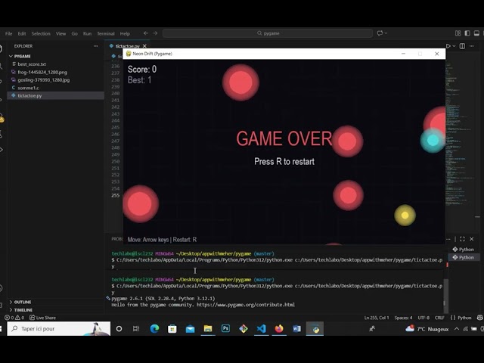This screenshot has height=363, width=484.
Task: Go forward with the right arrow
Action: 155,33
